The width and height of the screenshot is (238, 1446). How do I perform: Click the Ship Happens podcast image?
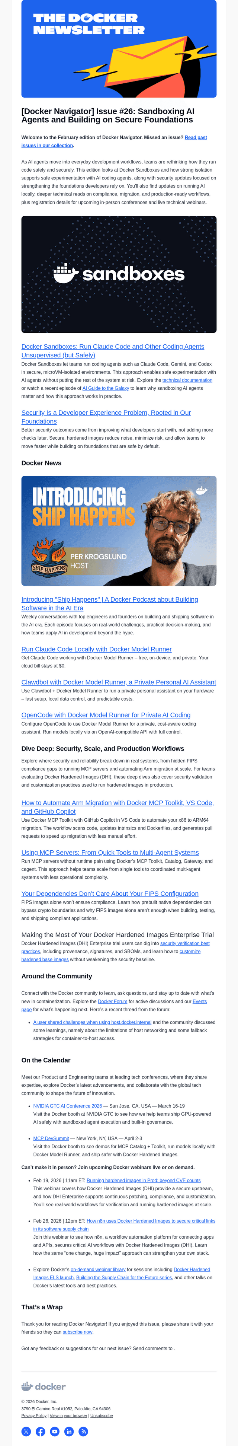click(119, 531)
